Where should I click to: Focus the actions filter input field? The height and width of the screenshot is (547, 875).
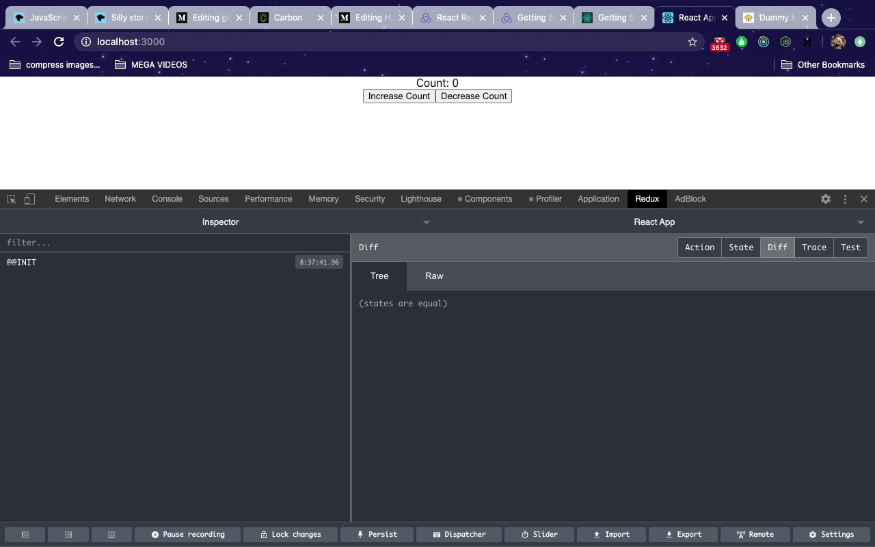[175, 243]
